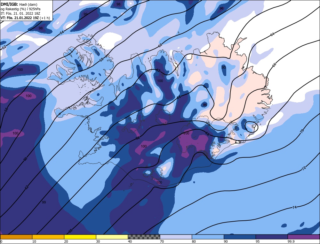Click the legend tick label 30
Viewport: 320px width, 244px height.
tap(98, 241)
